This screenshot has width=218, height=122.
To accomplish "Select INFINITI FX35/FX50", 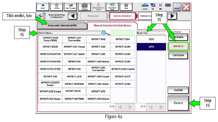I will [50, 62].
